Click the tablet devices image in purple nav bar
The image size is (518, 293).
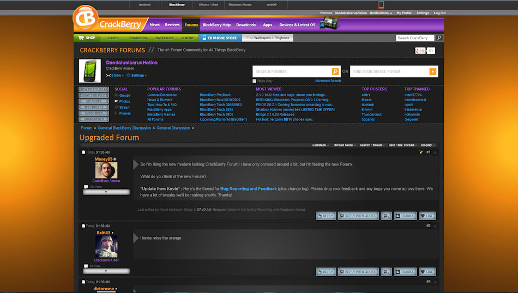pyautogui.click(x=329, y=24)
